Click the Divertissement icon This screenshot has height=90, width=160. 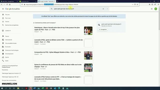pyautogui.click(x=3, y=54)
